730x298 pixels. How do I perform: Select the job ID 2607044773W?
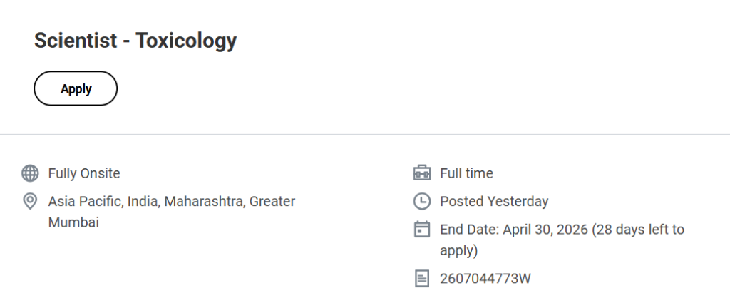[485, 278]
